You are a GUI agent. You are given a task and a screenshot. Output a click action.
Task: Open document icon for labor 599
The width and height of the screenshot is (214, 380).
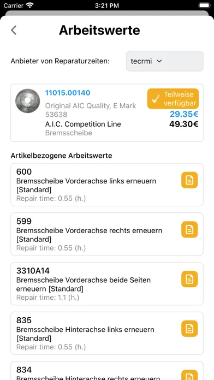(189, 229)
